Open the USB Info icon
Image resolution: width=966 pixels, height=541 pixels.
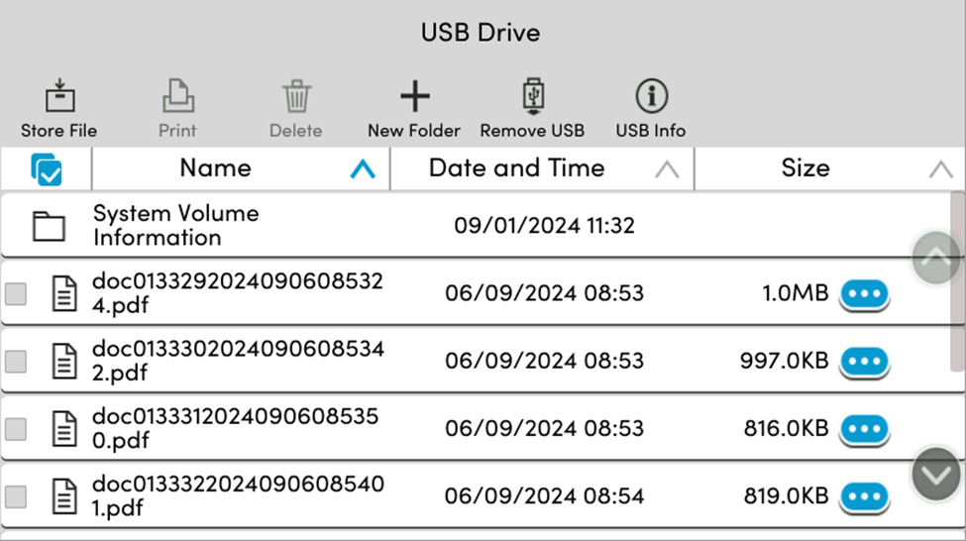coord(651,97)
